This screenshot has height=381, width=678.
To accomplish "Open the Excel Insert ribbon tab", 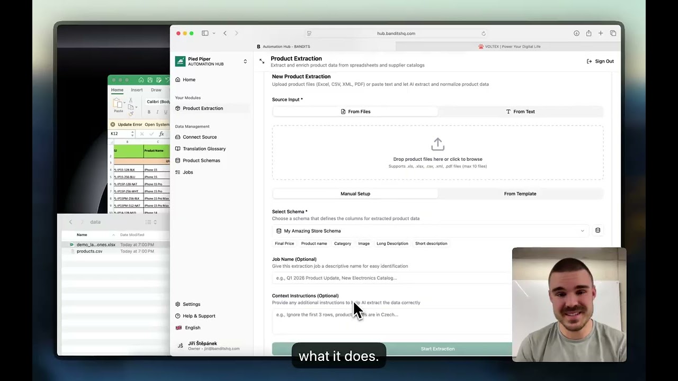I will (x=137, y=90).
